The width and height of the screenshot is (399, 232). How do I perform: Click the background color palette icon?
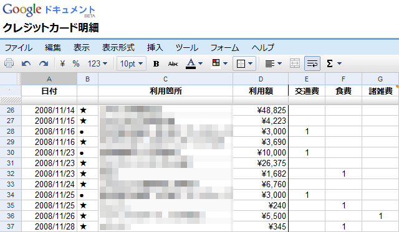216,63
